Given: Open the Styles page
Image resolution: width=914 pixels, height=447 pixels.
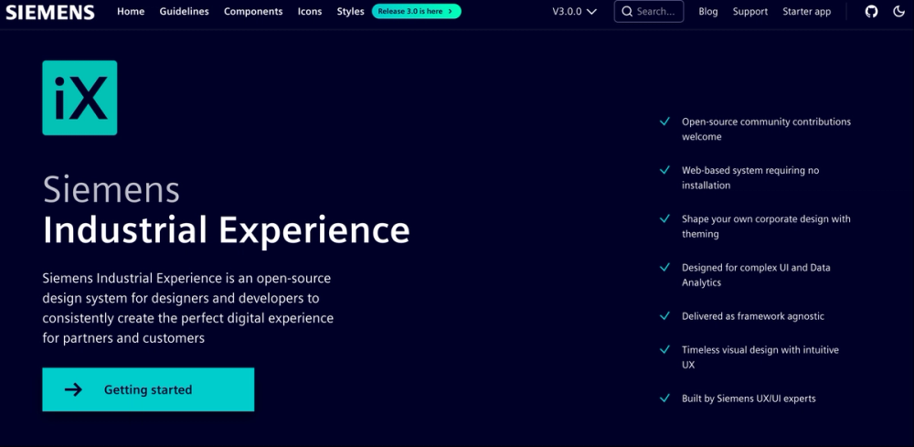Looking at the screenshot, I should pos(350,12).
